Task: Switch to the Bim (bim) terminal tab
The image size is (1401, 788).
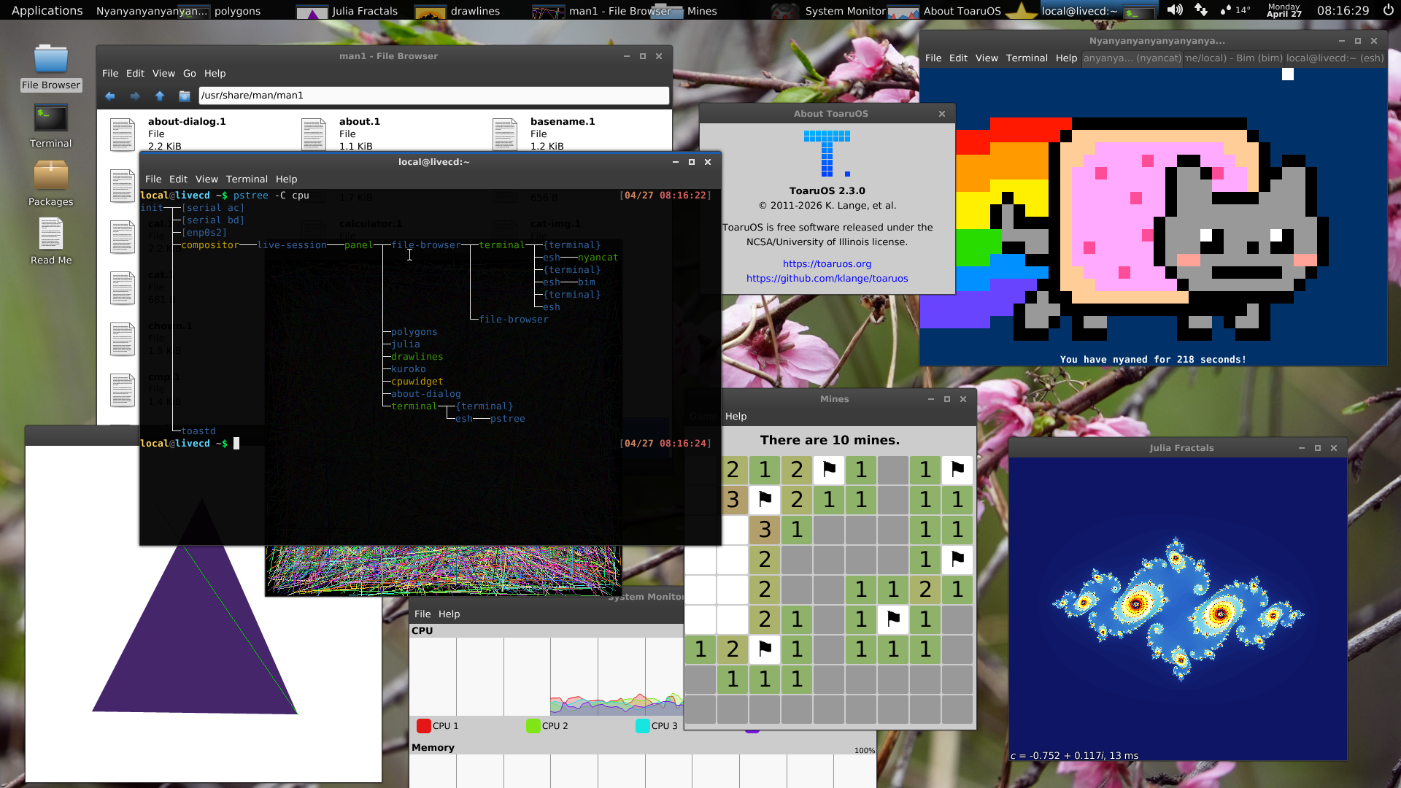Action: pyautogui.click(x=1234, y=58)
